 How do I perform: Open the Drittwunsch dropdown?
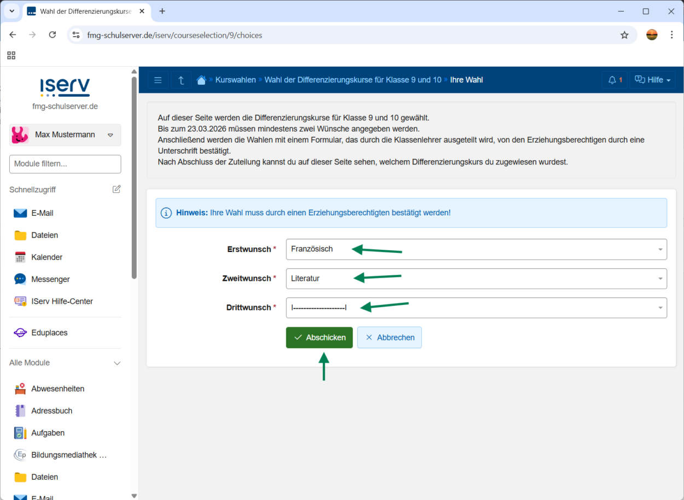point(476,308)
